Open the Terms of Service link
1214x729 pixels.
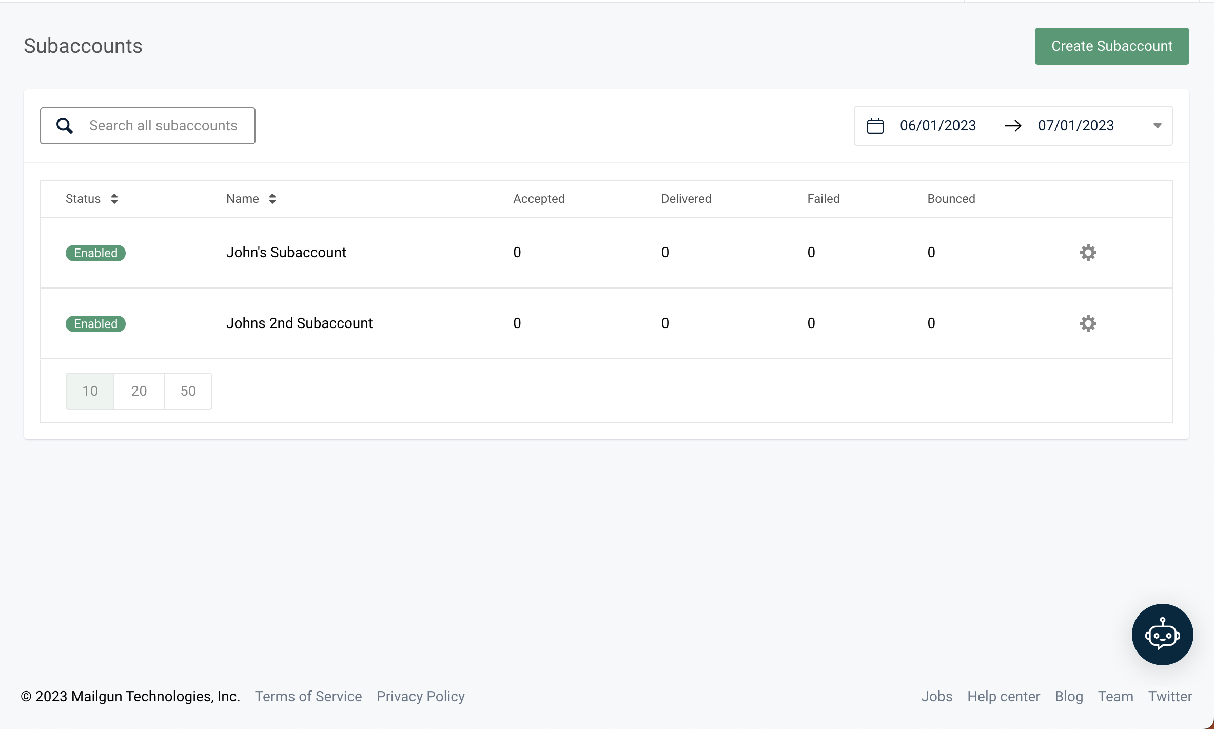(308, 696)
